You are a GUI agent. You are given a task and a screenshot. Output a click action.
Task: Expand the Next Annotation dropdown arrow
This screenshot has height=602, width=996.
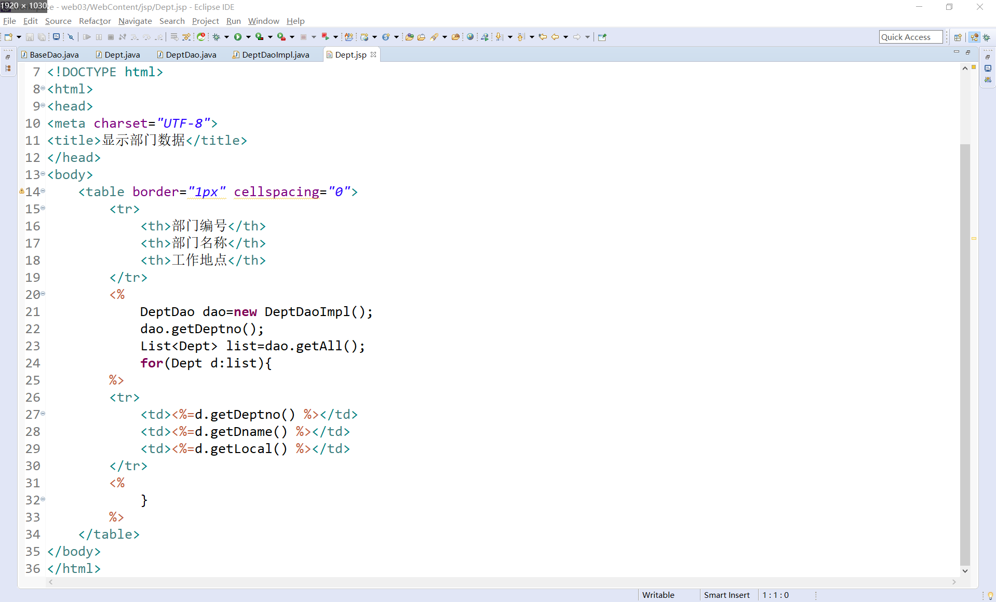[510, 37]
